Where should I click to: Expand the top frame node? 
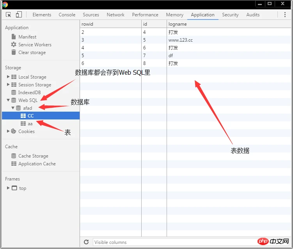point(8,188)
